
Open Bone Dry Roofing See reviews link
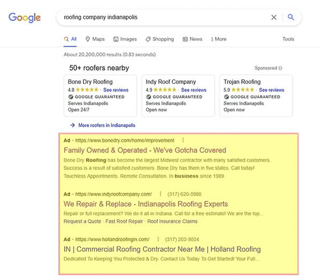116,90
